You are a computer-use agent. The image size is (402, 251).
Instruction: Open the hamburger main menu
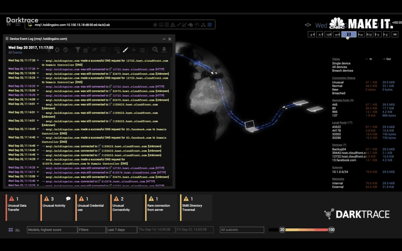point(18,24)
